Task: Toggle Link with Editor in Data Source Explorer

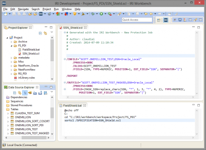Action: click(x=20, y=93)
